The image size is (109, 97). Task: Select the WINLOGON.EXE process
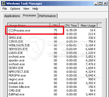19,45
